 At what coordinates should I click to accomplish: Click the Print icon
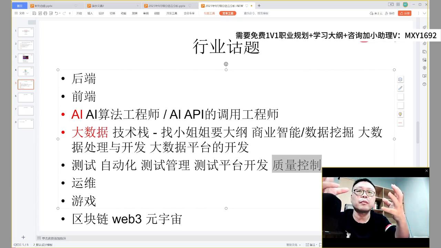pyautogui.click(x=45, y=13)
